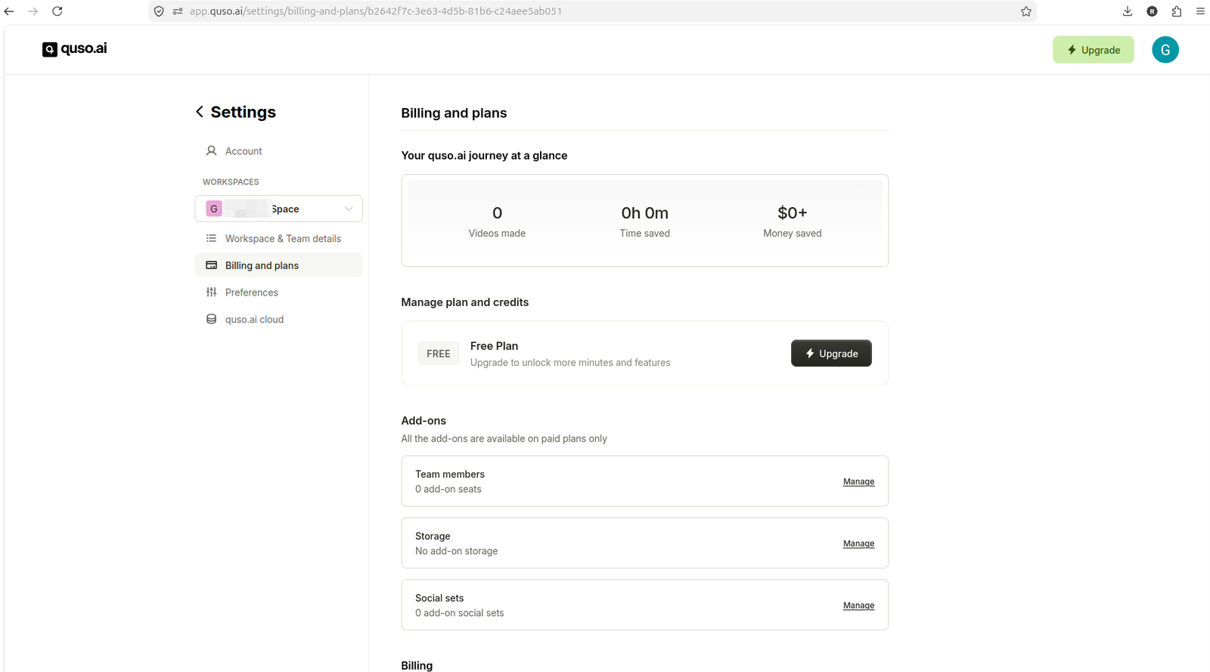This screenshot has width=1210, height=672.
Task: Open browser extensions puzzle icon
Action: [1176, 11]
